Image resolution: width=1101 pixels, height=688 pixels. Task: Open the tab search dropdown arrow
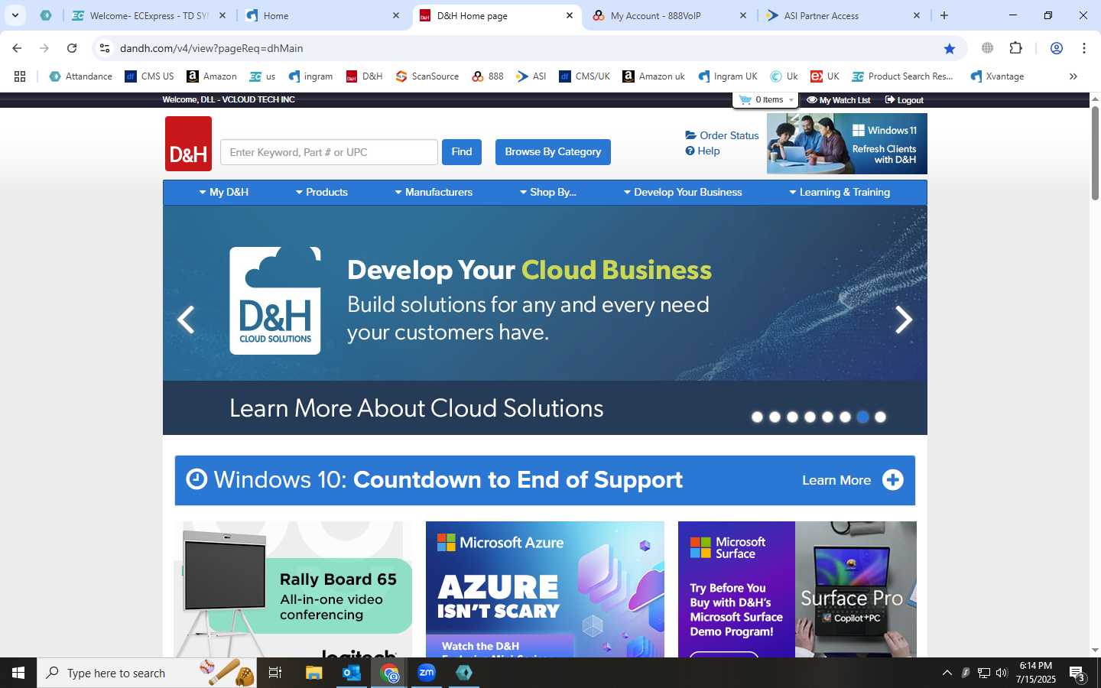15,15
